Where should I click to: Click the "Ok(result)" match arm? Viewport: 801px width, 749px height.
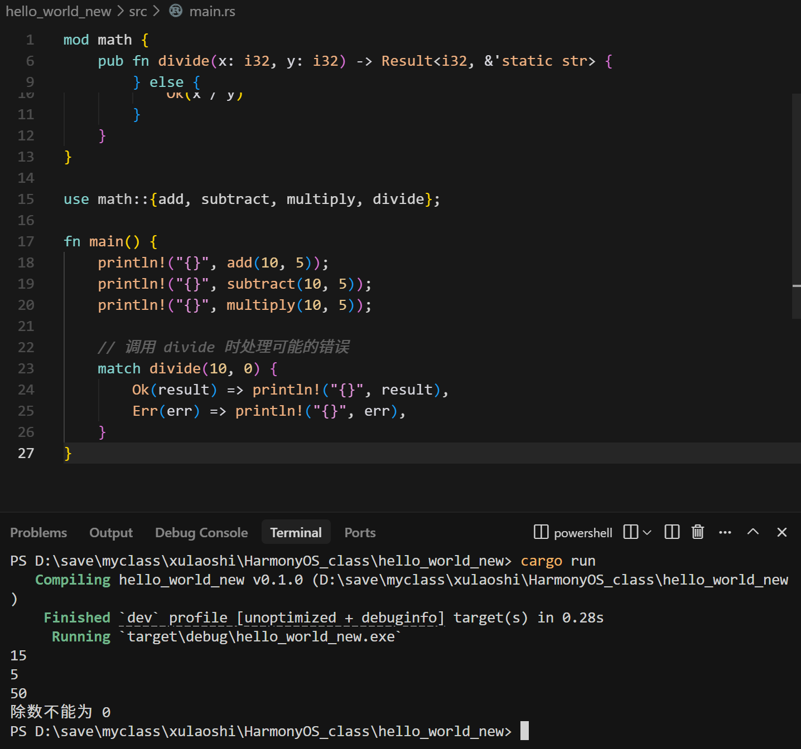pyautogui.click(x=291, y=390)
